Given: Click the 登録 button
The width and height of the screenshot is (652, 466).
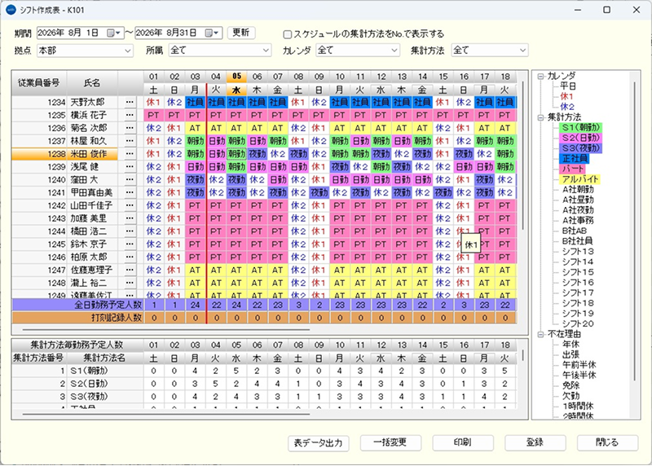Looking at the screenshot, I should (535, 442).
